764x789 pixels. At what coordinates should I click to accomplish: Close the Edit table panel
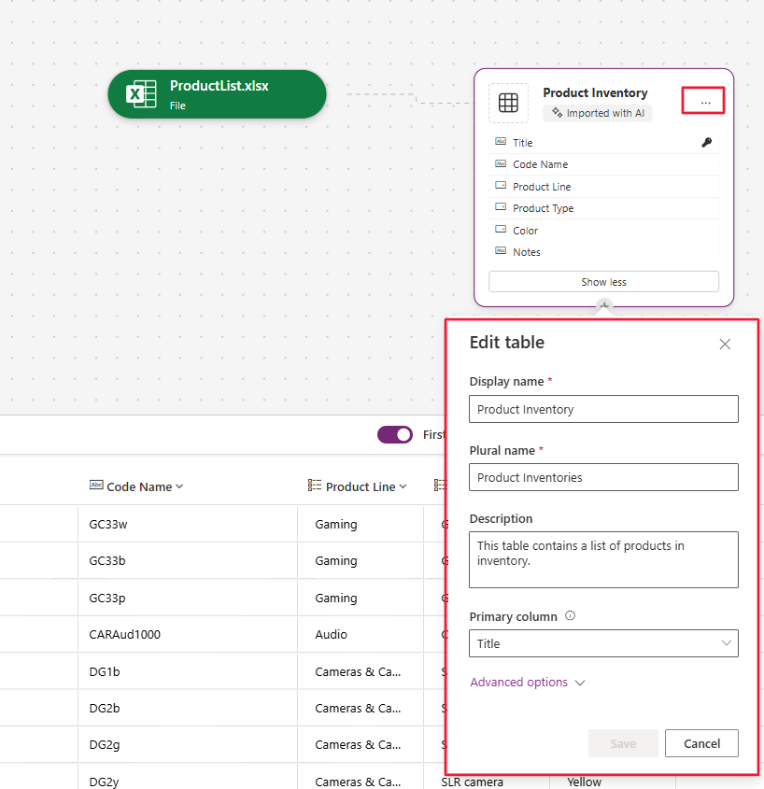(725, 345)
